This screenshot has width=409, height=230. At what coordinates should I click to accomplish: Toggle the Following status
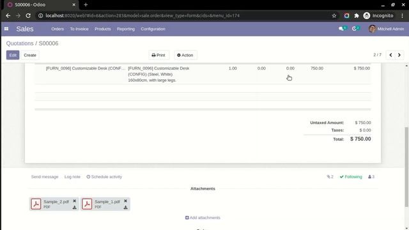351,177
